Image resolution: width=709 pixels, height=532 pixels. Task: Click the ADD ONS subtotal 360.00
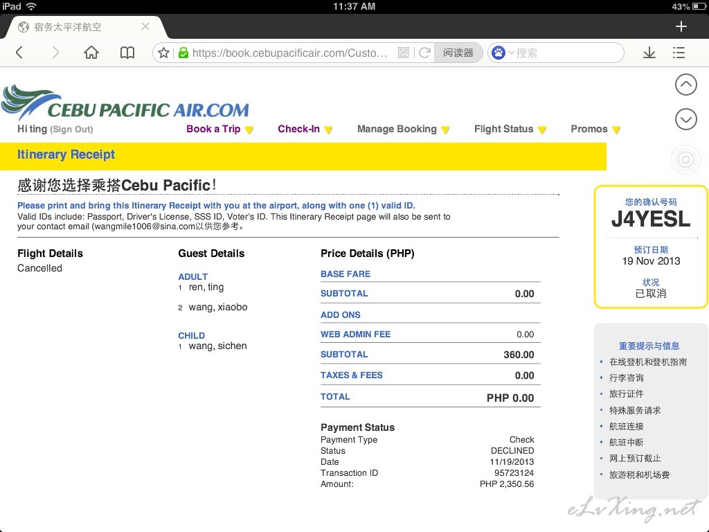coord(519,355)
